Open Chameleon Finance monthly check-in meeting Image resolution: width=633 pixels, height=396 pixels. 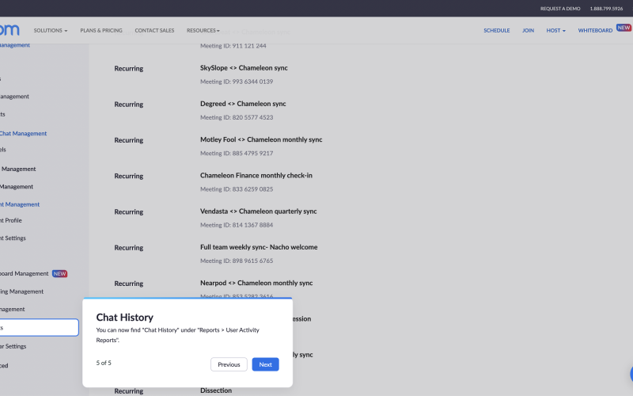pos(256,175)
